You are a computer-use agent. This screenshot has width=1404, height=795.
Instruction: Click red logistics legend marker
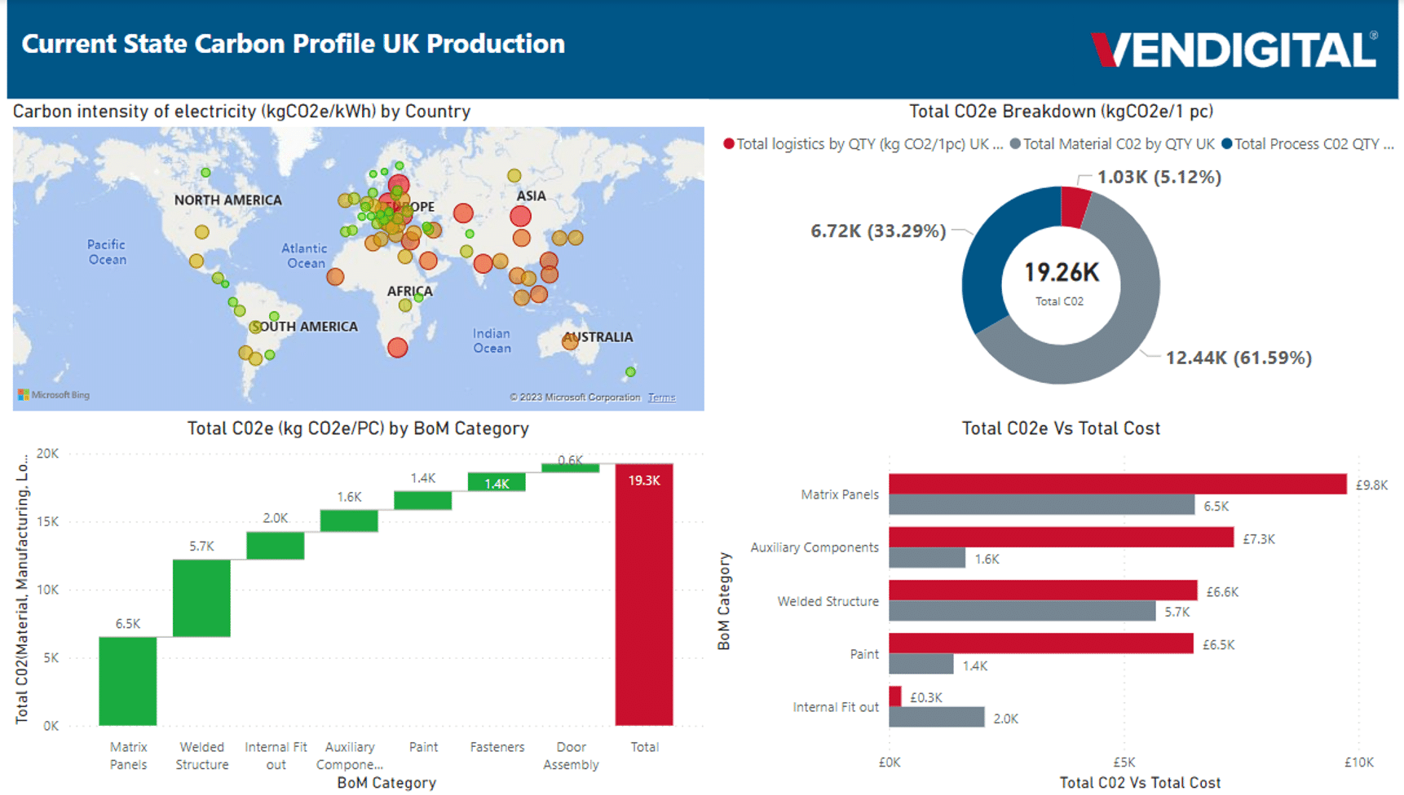[728, 144]
